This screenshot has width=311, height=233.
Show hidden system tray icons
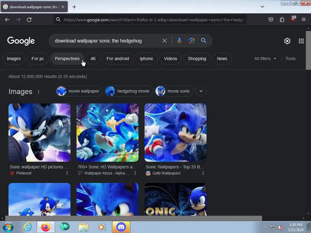(x=265, y=227)
